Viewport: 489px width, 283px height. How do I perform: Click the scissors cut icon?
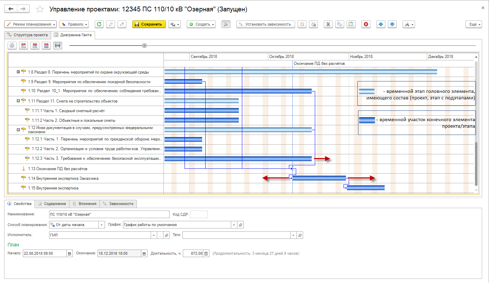click(x=328, y=24)
